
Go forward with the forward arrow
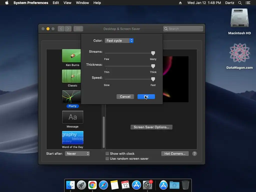click(68, 29)
